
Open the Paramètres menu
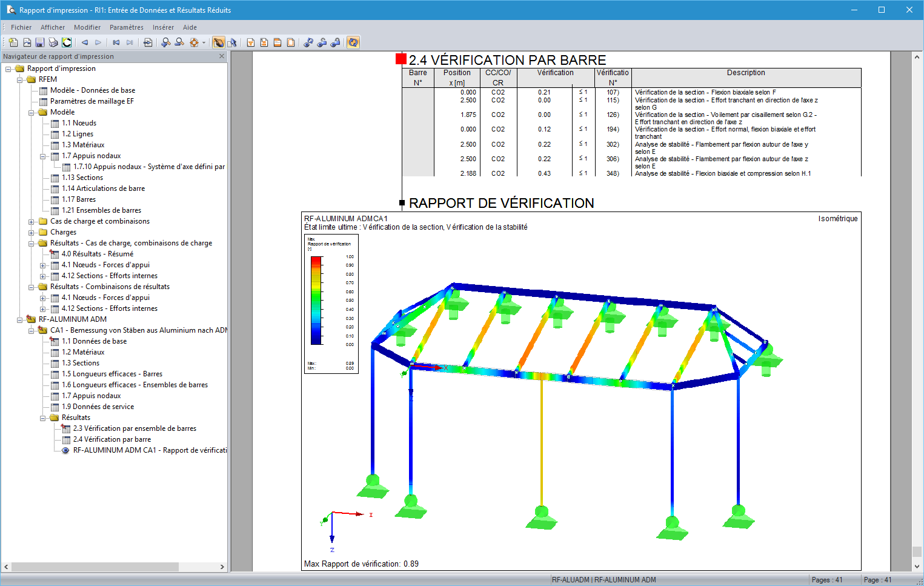pos(127,27)
